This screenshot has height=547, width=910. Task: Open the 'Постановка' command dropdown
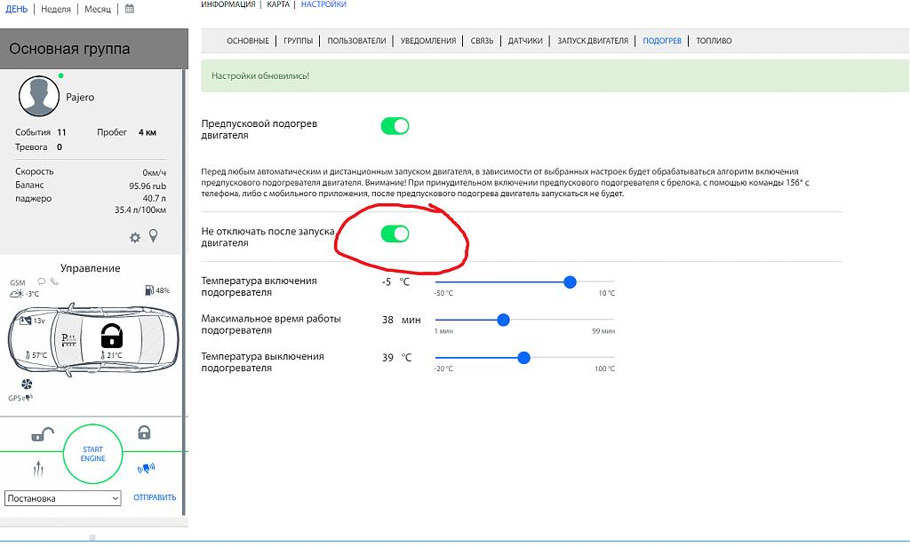pyautogui.click(x=62, y=498)
